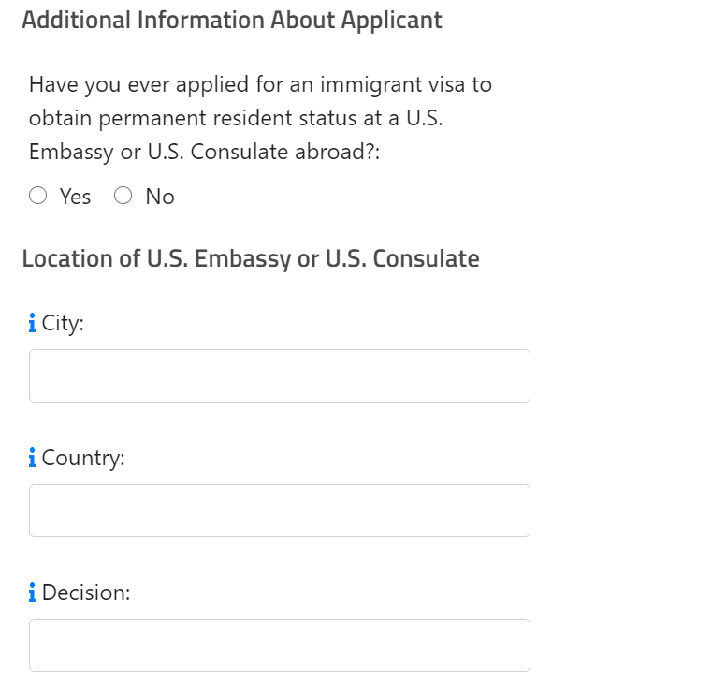Click the "obtain permanent resident status" text line
Image resolution: width=726 pixels, height=688 pixels.
click(236, 118)
